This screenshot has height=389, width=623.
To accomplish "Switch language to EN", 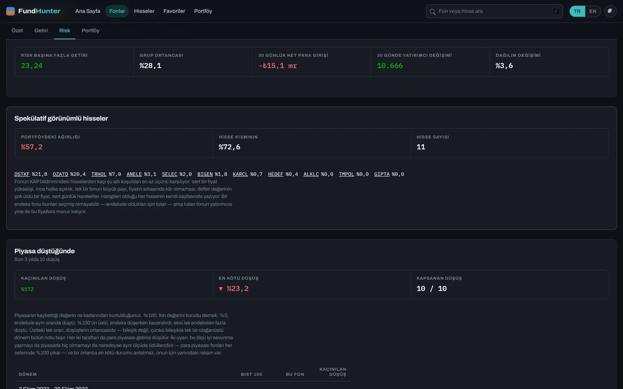I will pyautogui.click(x=593, y=11).
